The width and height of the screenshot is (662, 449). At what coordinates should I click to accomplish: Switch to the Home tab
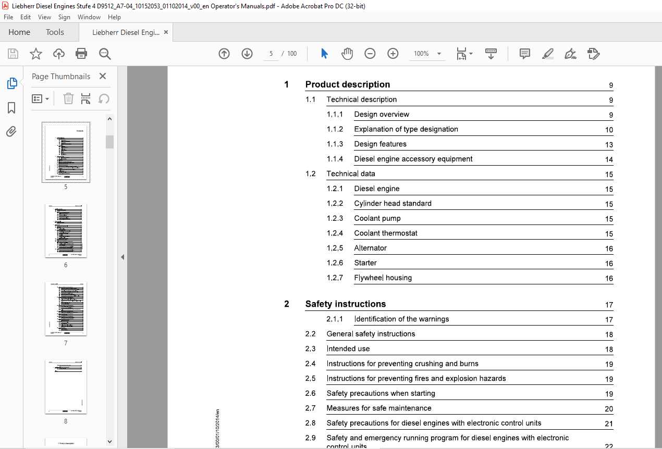pos(19,32)
